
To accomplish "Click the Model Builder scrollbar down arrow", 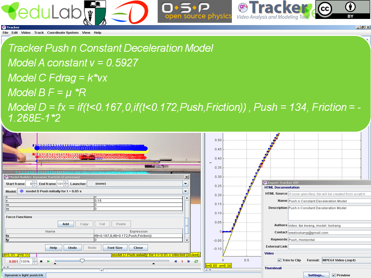I will (187, 240).
